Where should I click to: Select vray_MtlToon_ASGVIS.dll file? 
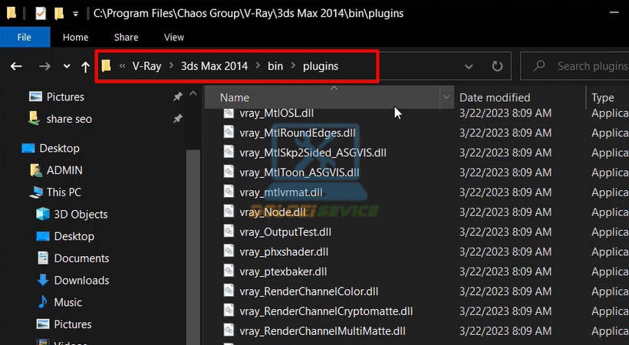[299, 172]
